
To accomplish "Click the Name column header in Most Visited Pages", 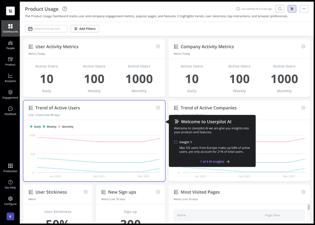I will tap(182, 215).
